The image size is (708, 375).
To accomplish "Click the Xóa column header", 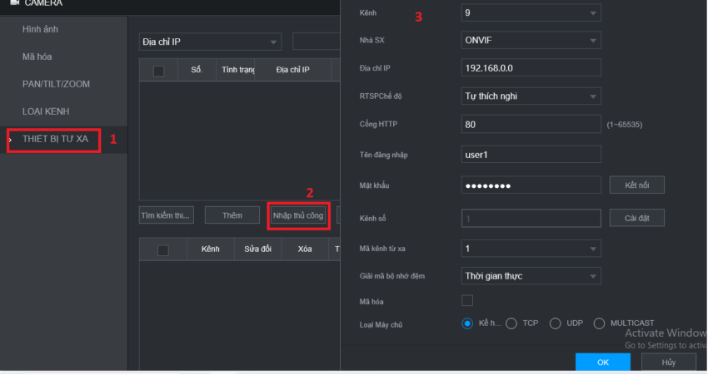I will [305, 249].
